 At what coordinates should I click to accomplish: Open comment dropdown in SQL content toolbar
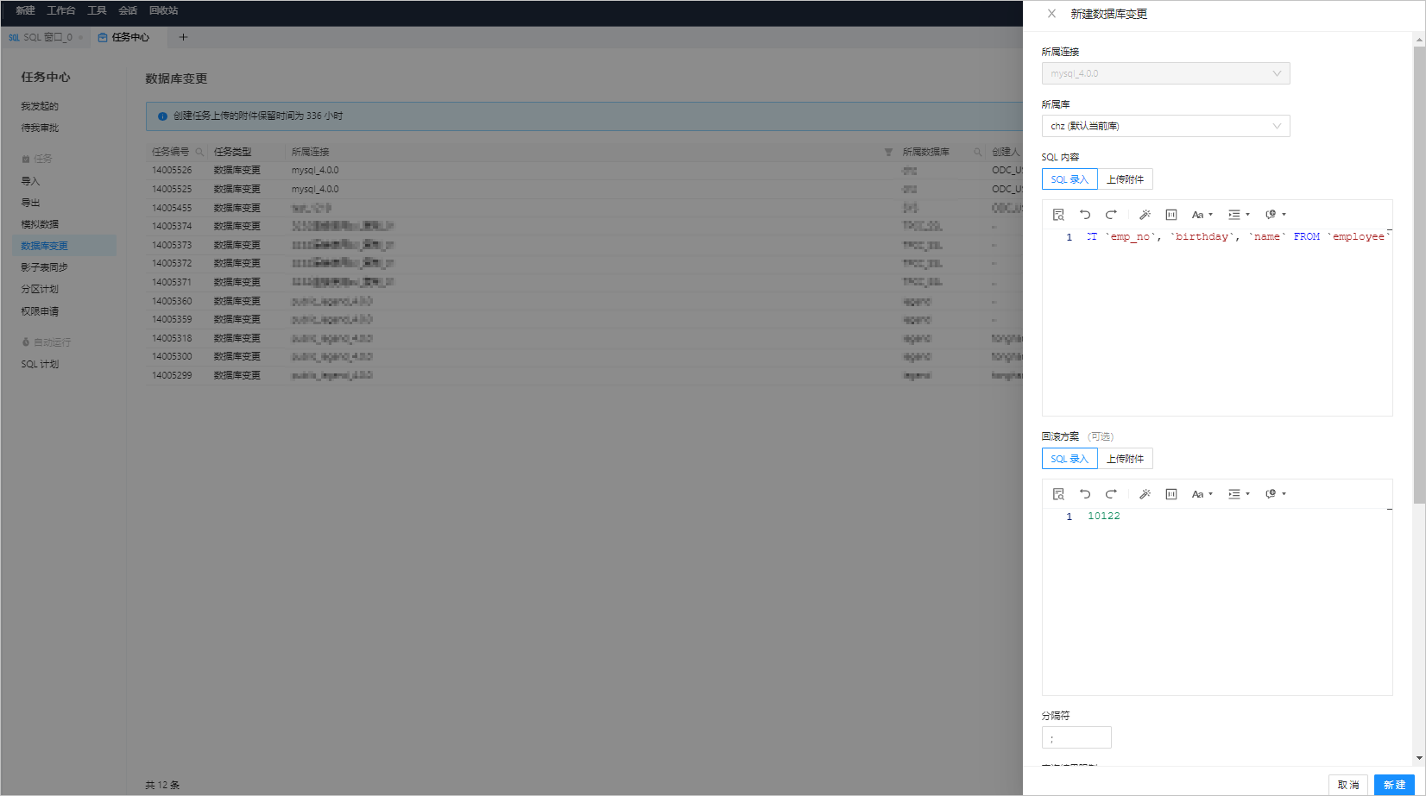[x=1275, y=215]
